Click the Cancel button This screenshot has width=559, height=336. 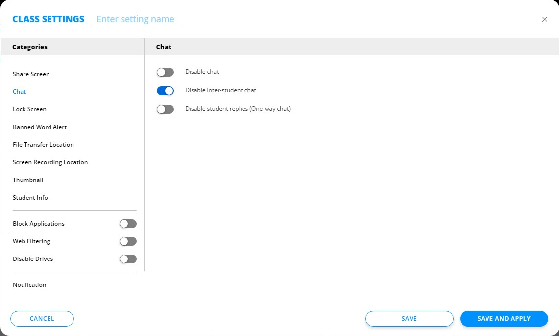[42, 319]
